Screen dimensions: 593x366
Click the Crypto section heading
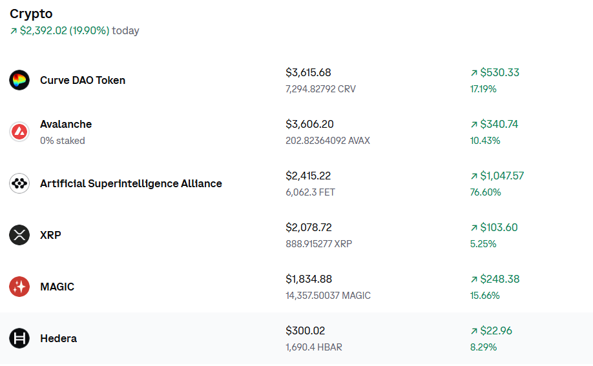pyautogui.click(x=31, y=14)
